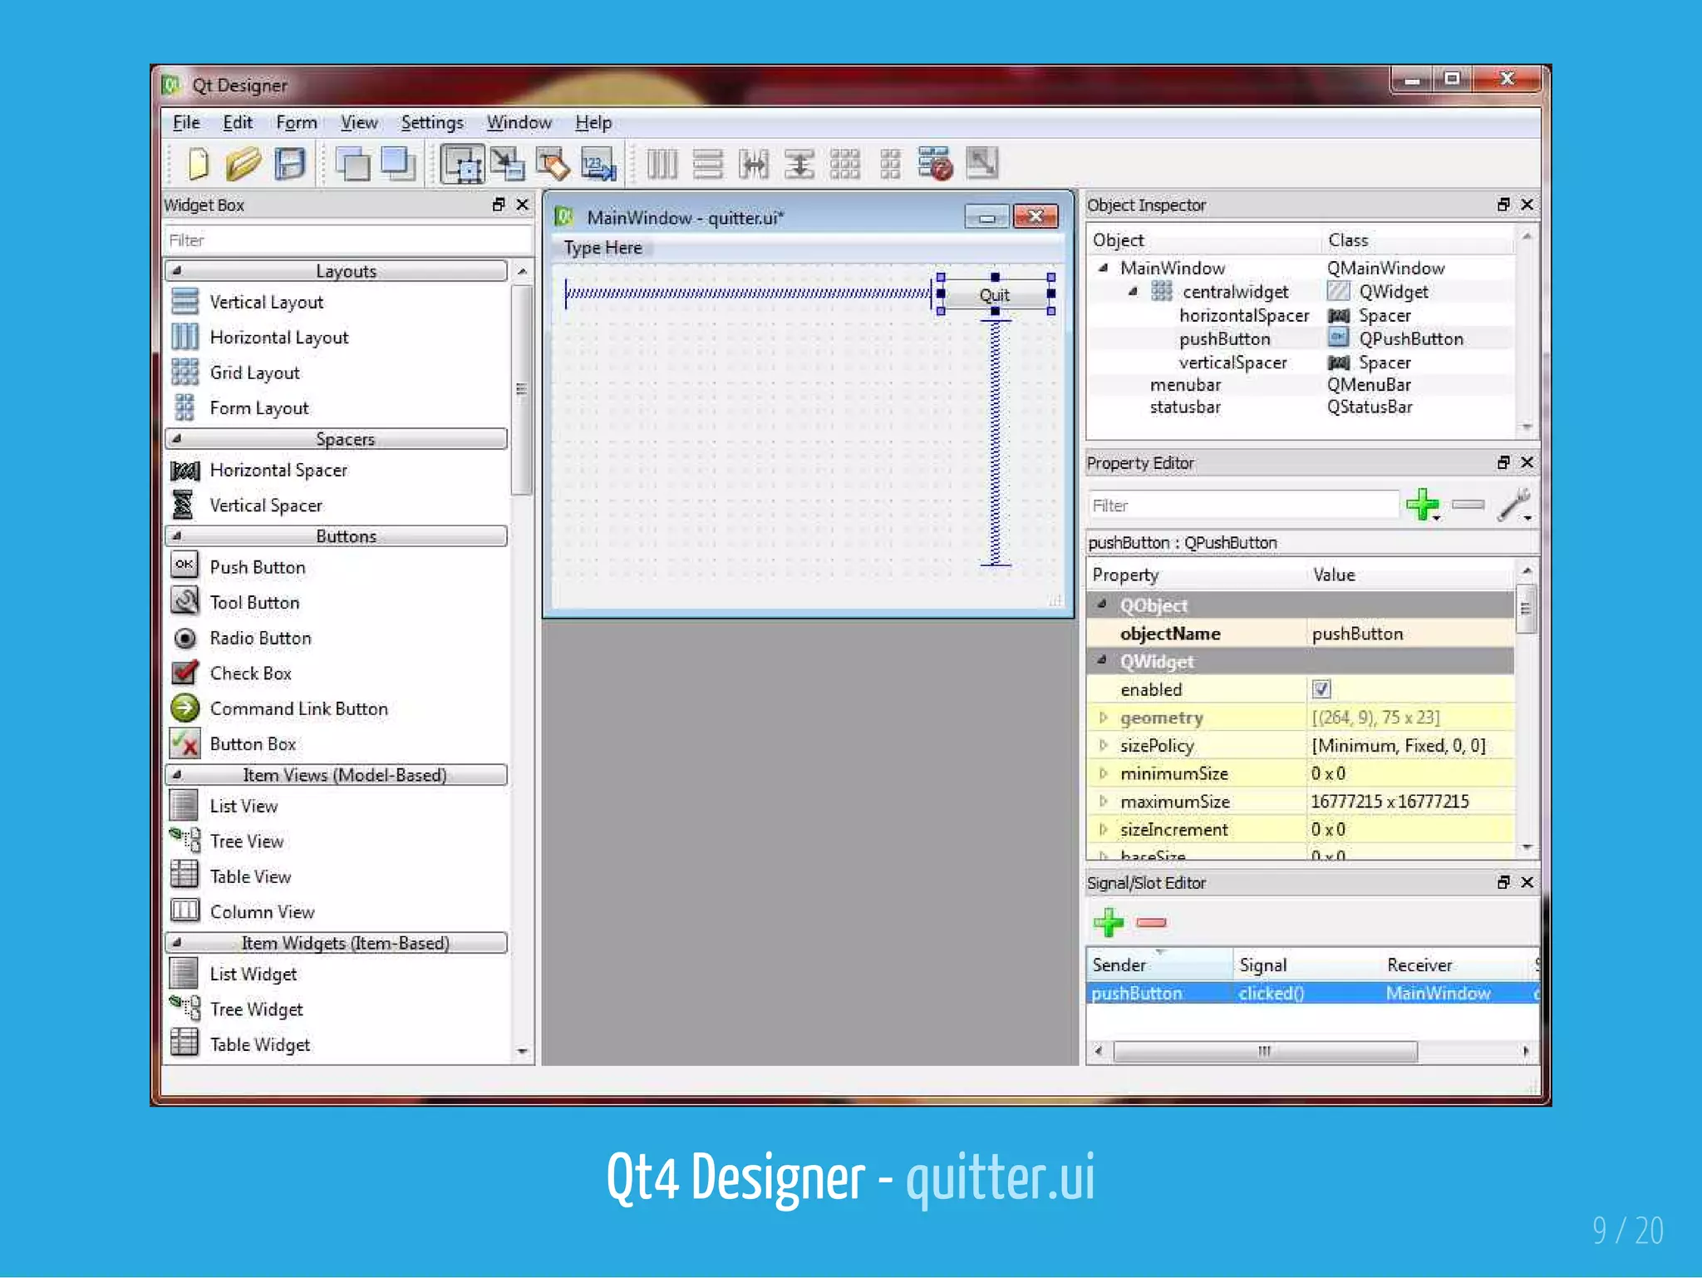Click the Adjust Size toolbar icon
Image resolution: width=1702 pixels, height=1278 pixels.
point(981,163)
